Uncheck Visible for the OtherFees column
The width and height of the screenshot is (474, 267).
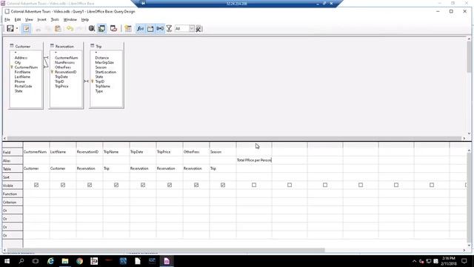(x=196, y=185)
